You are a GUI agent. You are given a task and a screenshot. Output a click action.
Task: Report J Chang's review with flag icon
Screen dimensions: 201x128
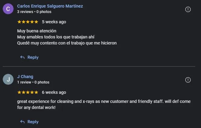(x=188, y=80)
